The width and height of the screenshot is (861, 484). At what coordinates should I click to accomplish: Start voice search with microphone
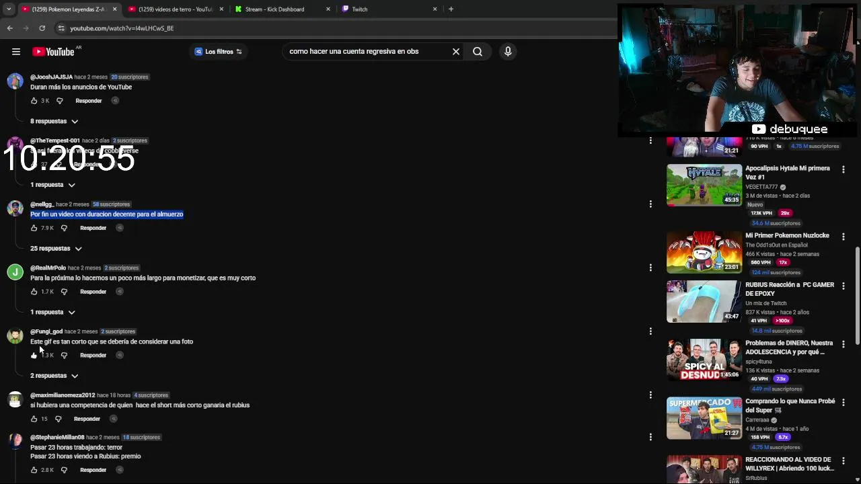pos(508,52)
